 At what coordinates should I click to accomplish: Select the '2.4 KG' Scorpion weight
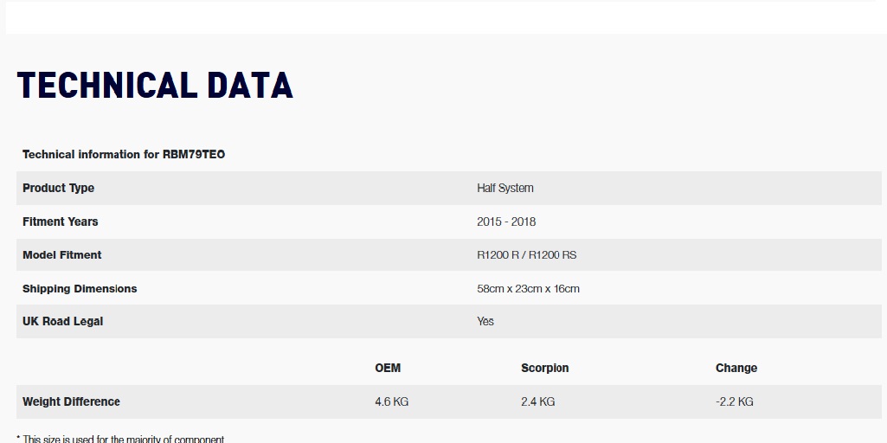click(538, 401)
